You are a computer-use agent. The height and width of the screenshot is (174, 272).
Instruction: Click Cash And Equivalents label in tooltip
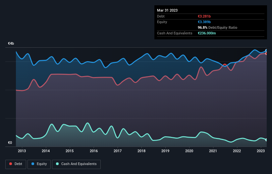[175, 33]
